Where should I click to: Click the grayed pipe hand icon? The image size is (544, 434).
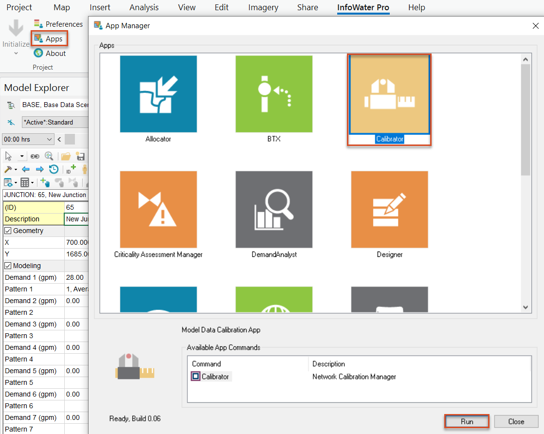(x=59, y=182)
